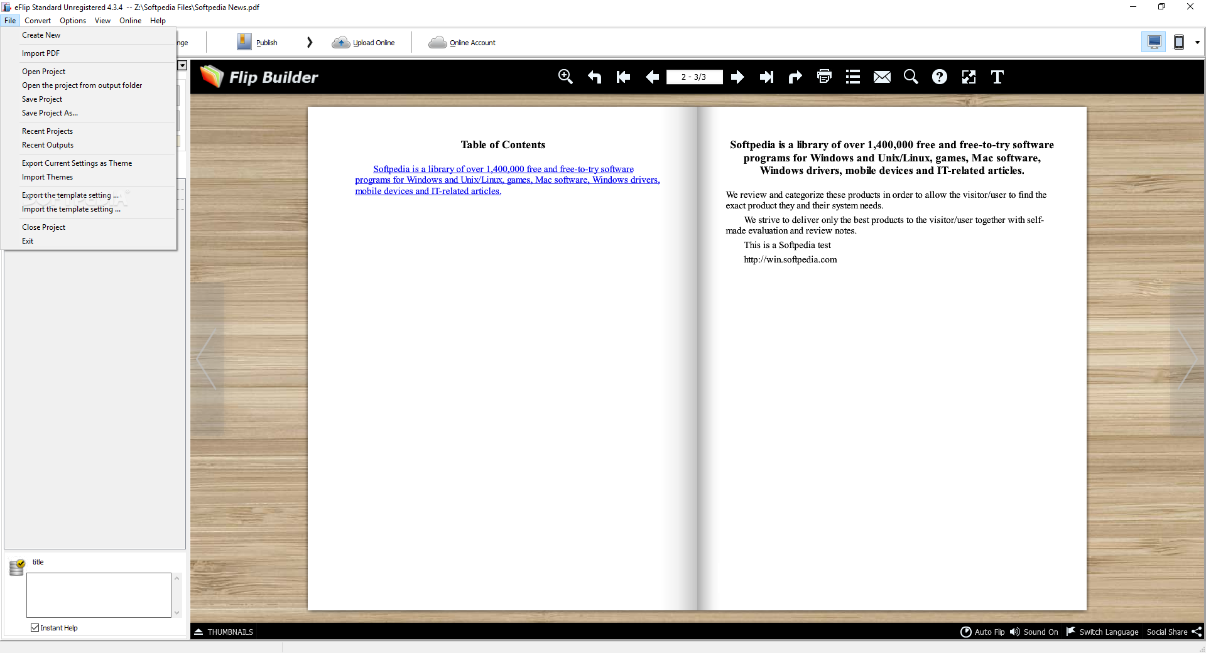Click the Social Share icon
This screenshot has width=1206, height=653.
pos(1197,632)
